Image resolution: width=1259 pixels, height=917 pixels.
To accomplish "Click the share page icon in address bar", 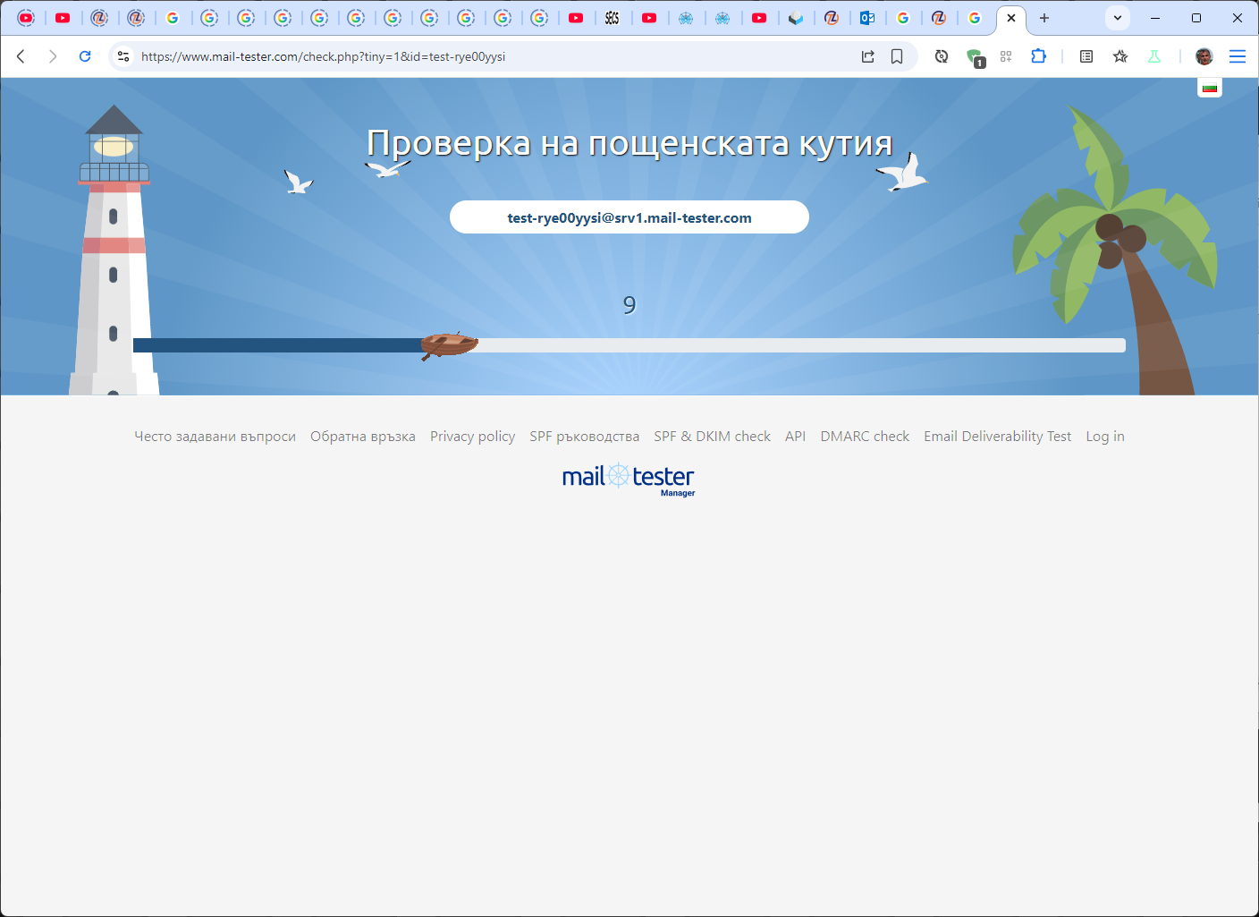I will [867, 56].
